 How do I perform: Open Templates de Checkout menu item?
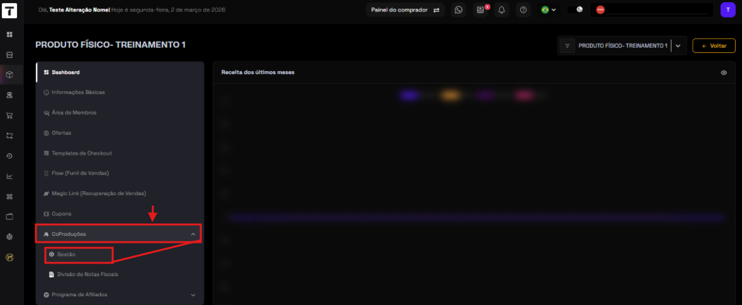81,153
